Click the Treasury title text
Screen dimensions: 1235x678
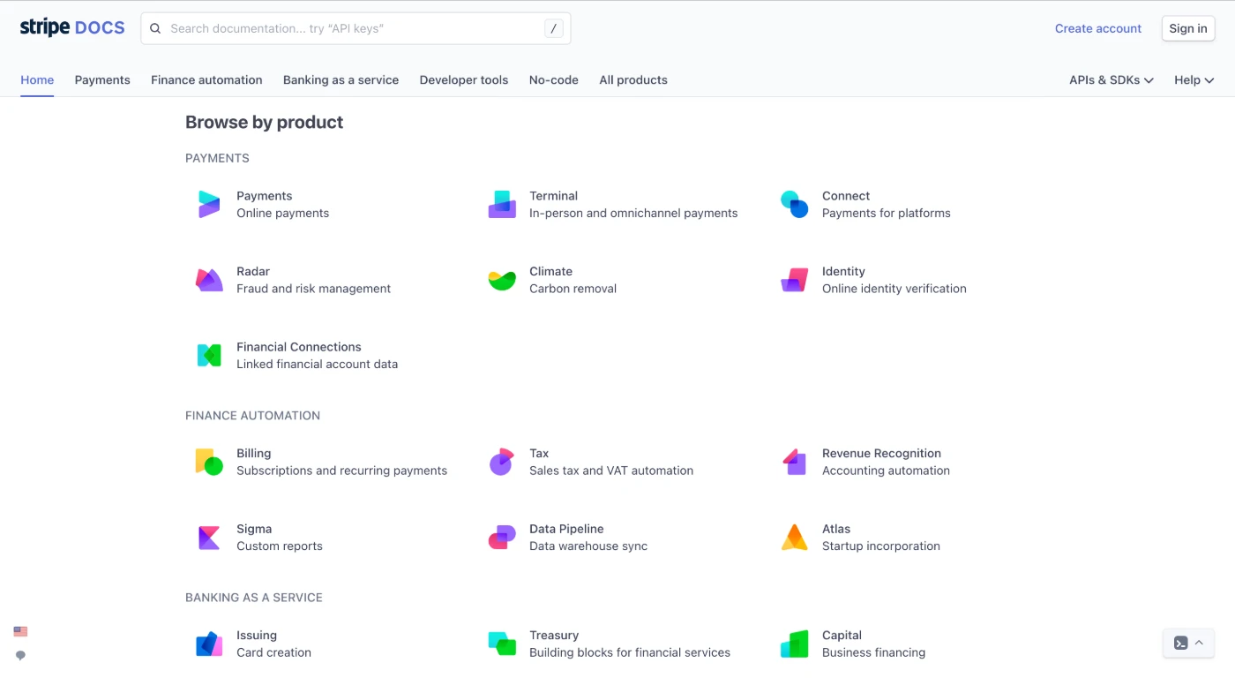(x=554, y=635)
